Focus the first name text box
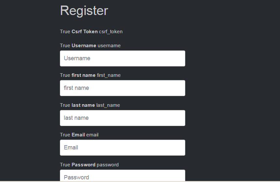 [x=122, y=88]
